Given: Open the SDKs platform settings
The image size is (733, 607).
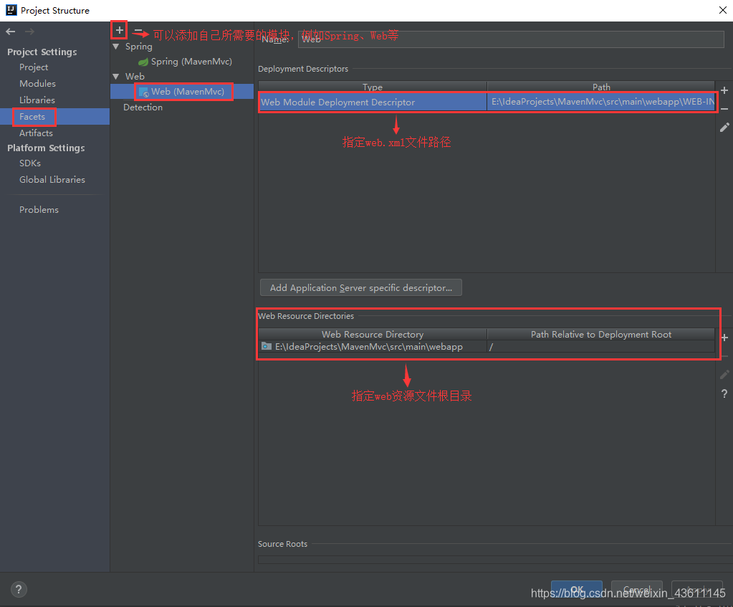Looking at the screenshot, I should [x=30, y=163].
